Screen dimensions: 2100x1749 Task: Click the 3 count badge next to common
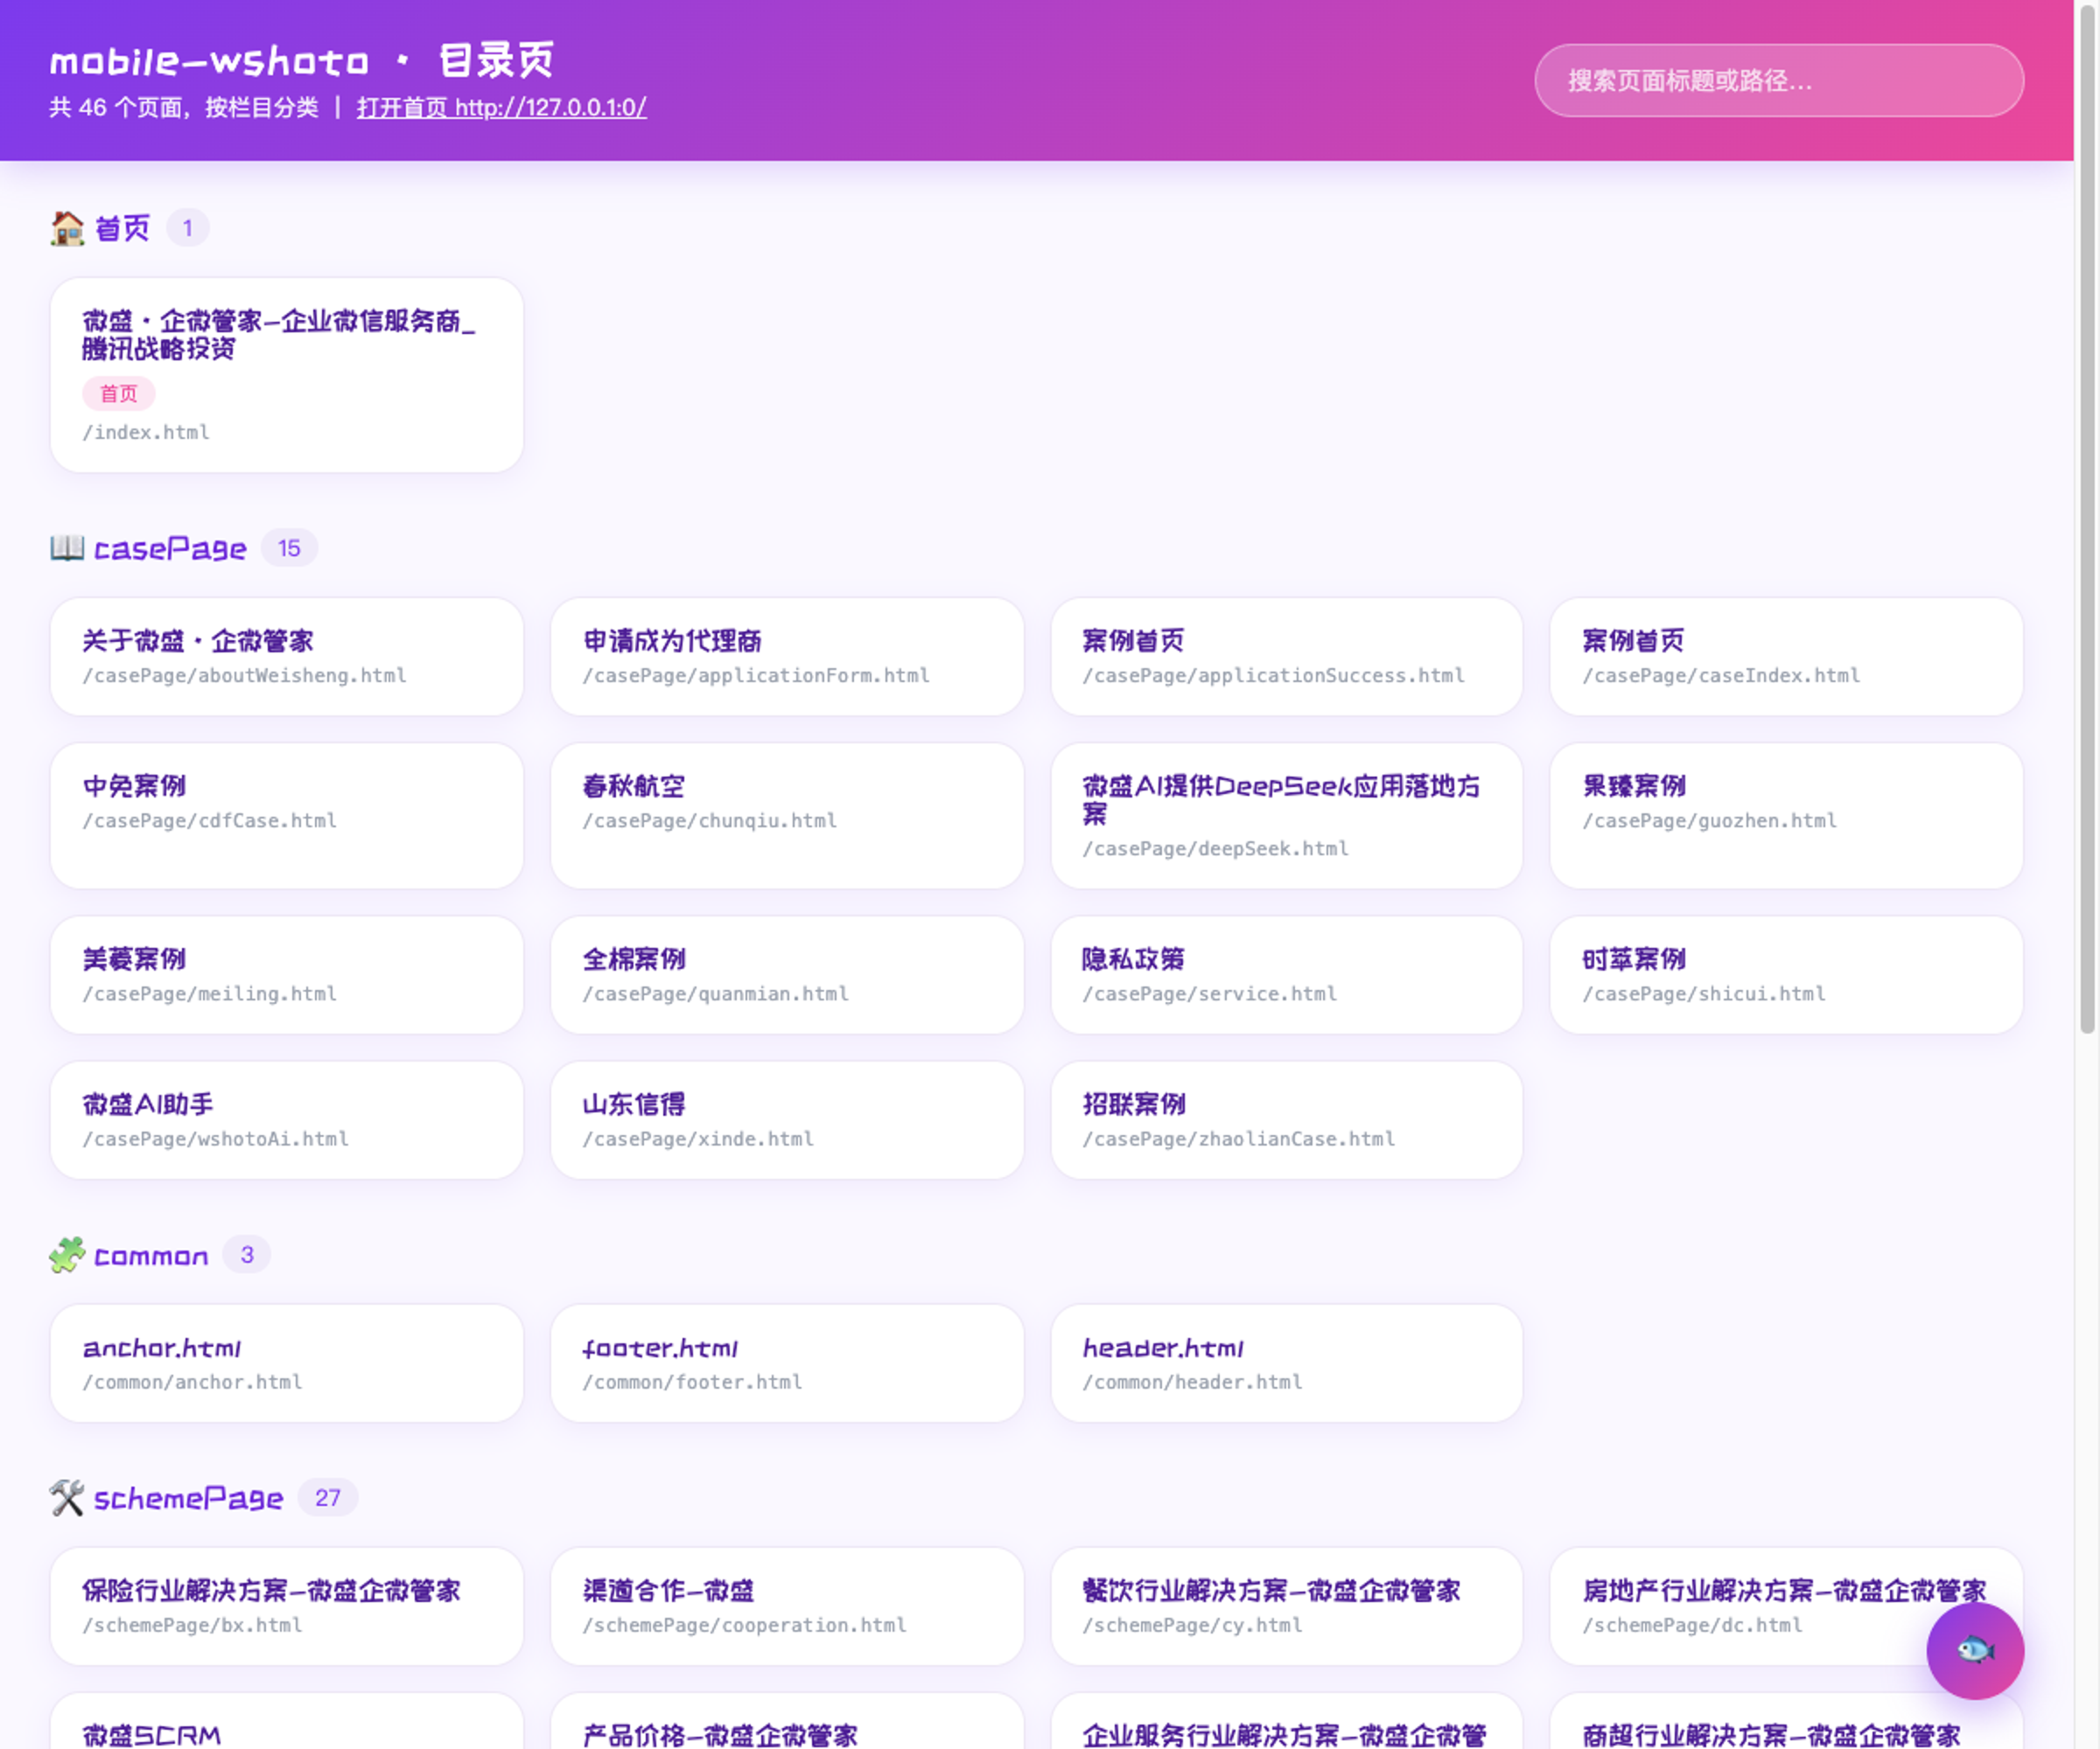(247, 1255)
